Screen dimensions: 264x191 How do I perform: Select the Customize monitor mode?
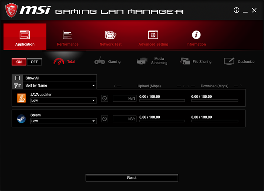tap(239, 61)
